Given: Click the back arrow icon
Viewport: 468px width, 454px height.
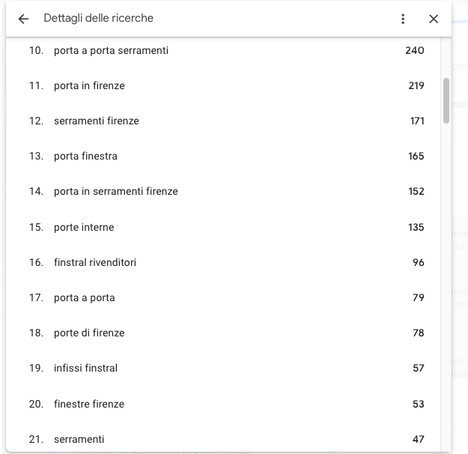Looking at the screenshot, I should point(23,19).
